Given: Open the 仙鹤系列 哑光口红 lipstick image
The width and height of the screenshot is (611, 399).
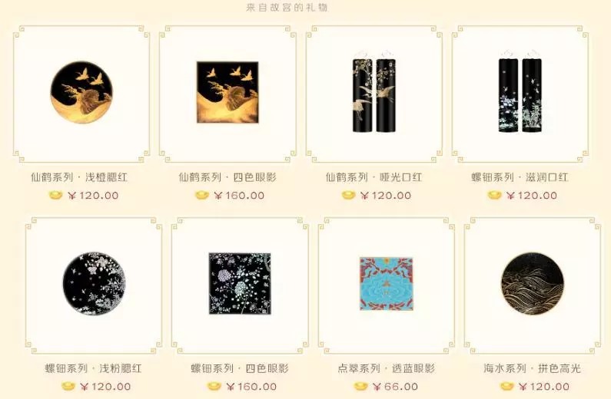Looking at the screenshot, I should [374, 91].
